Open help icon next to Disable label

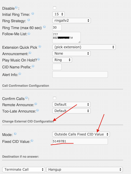(x=16, y=7)
